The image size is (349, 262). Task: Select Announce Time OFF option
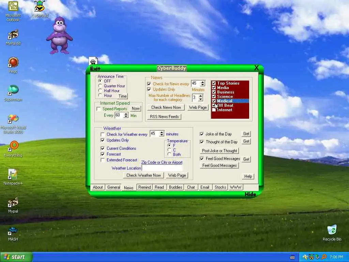tap(100, 81)
